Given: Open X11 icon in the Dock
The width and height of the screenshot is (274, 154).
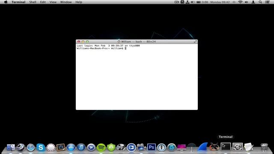Looking at the screenshot, I should [214, 147].
